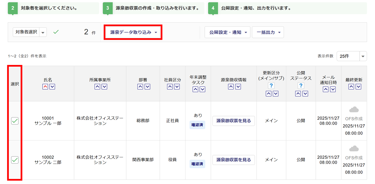Click cloud icon in サンプル 一郎 row

click(x=354, y=110)
